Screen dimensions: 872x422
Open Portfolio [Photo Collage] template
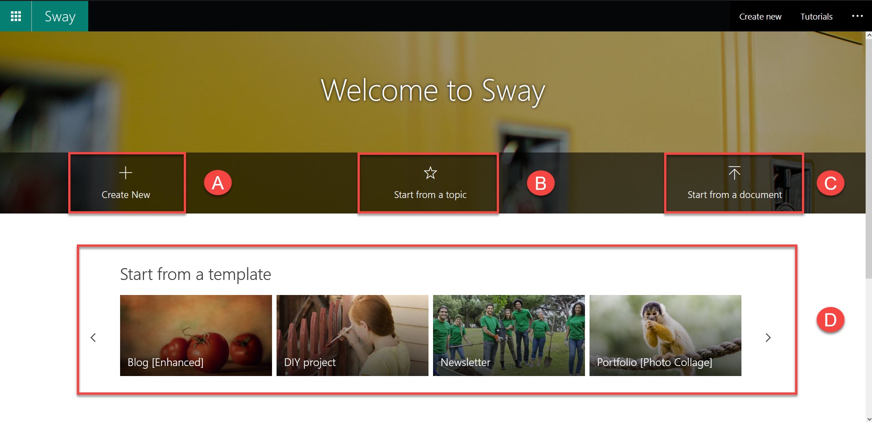coord(665,336)
